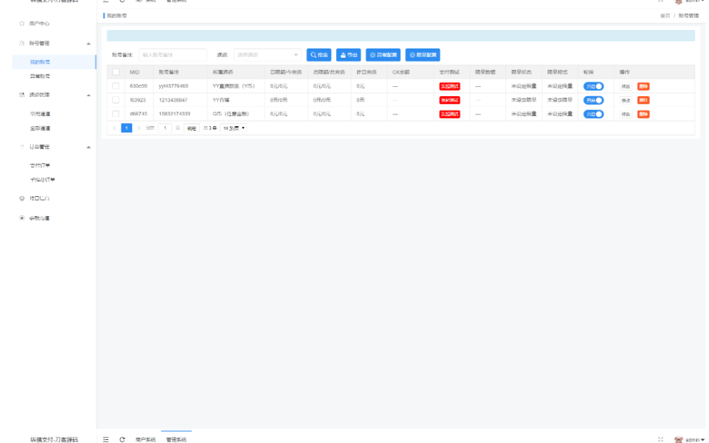The width and height of the screenshot is (709, 443).
Task: Click the 修改 button for row f60923
Action: 625,100
